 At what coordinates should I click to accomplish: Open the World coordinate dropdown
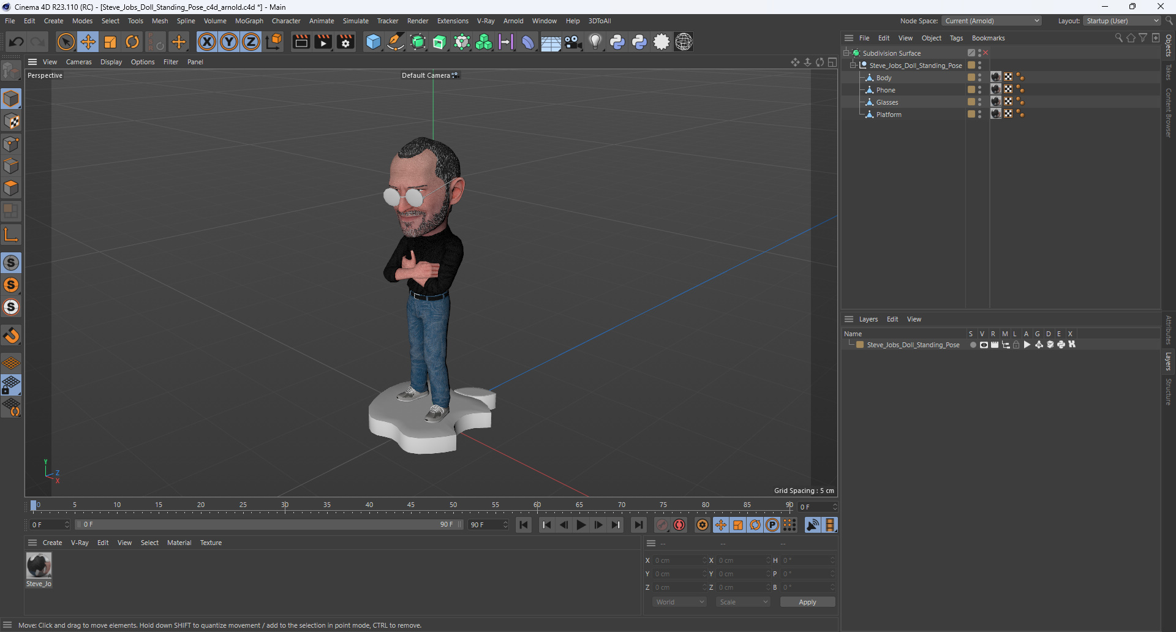pyautogui.click(x=680, y=602)
